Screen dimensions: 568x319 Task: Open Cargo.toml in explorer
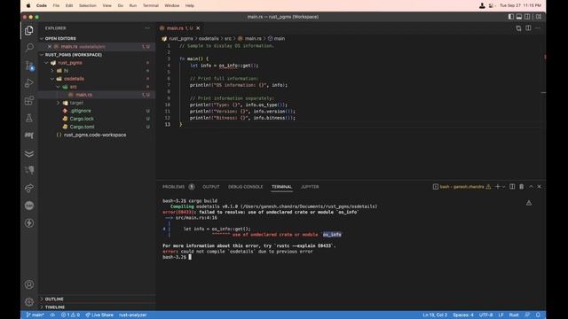click(x=82, y=127)
